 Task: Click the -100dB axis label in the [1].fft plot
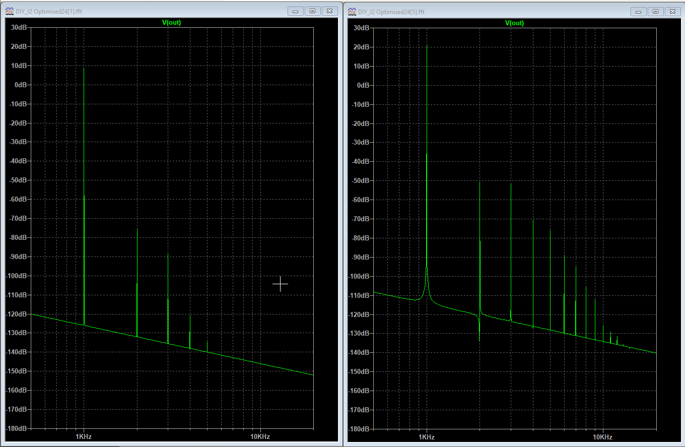17,276
